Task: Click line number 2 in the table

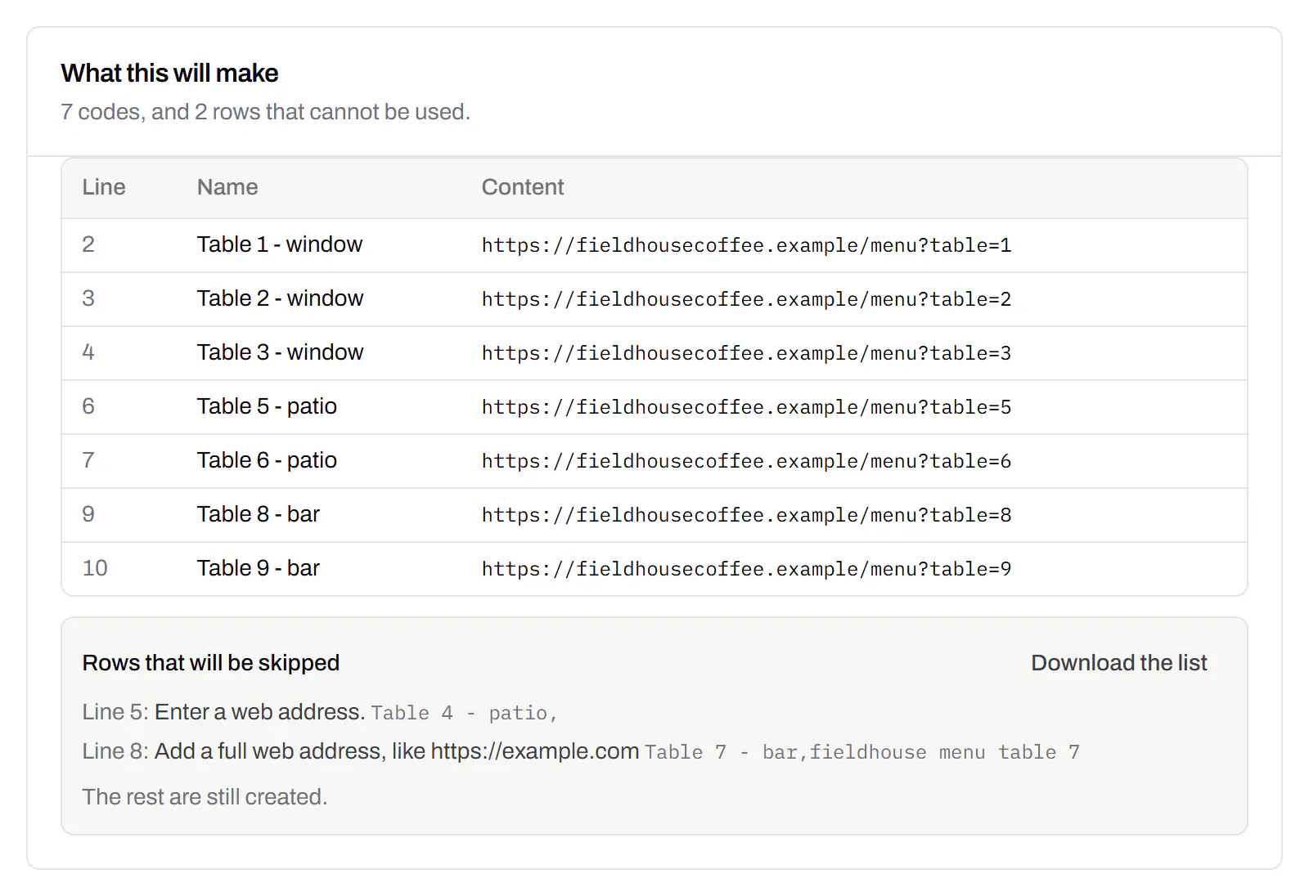Action: (x=88, y=244)
